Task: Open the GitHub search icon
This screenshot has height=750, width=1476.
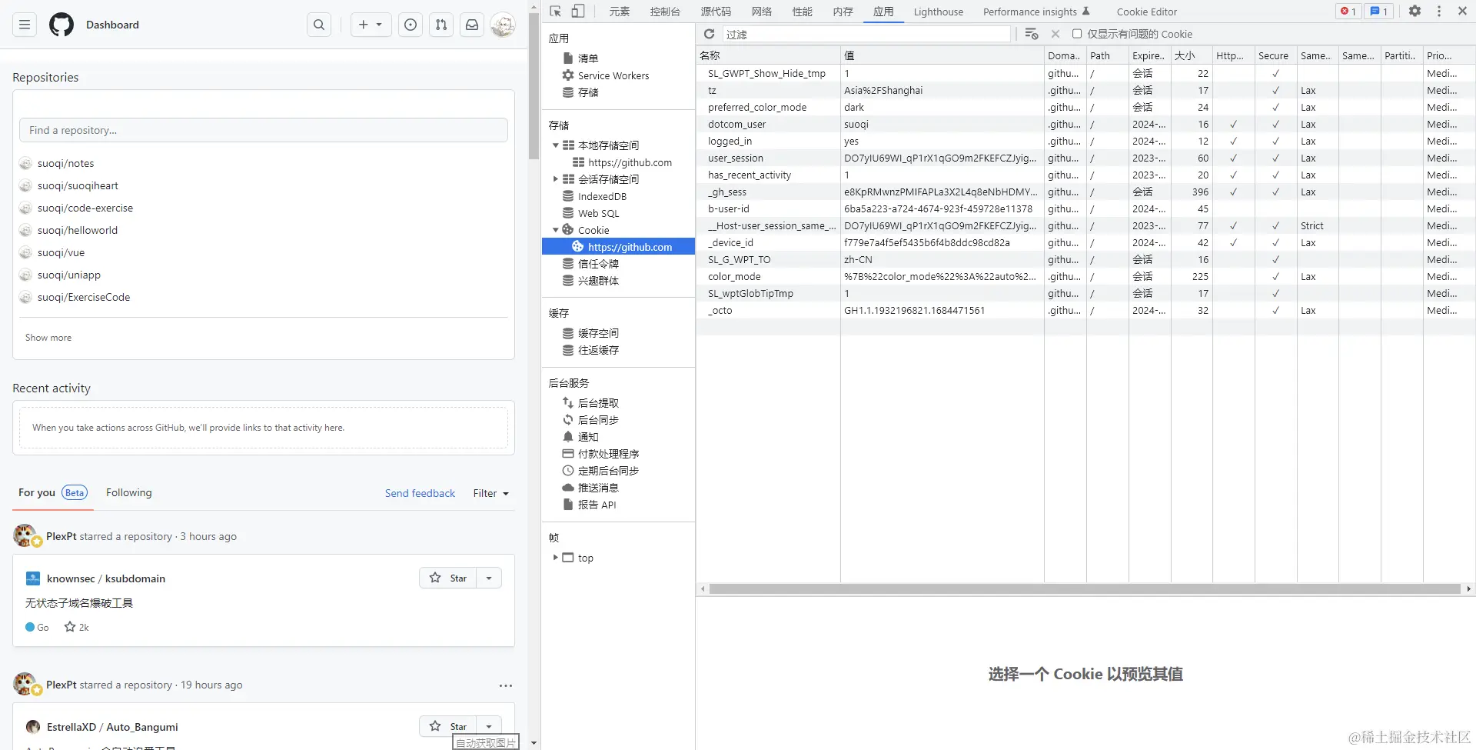Action: pos(319,25)
